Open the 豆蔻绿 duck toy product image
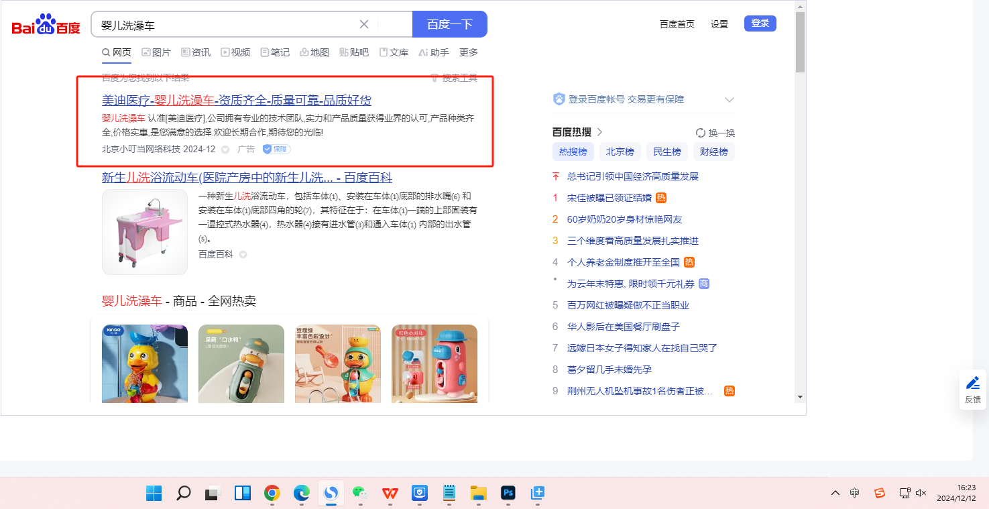This screenshot has height=509, width=989. click(338, 363)
